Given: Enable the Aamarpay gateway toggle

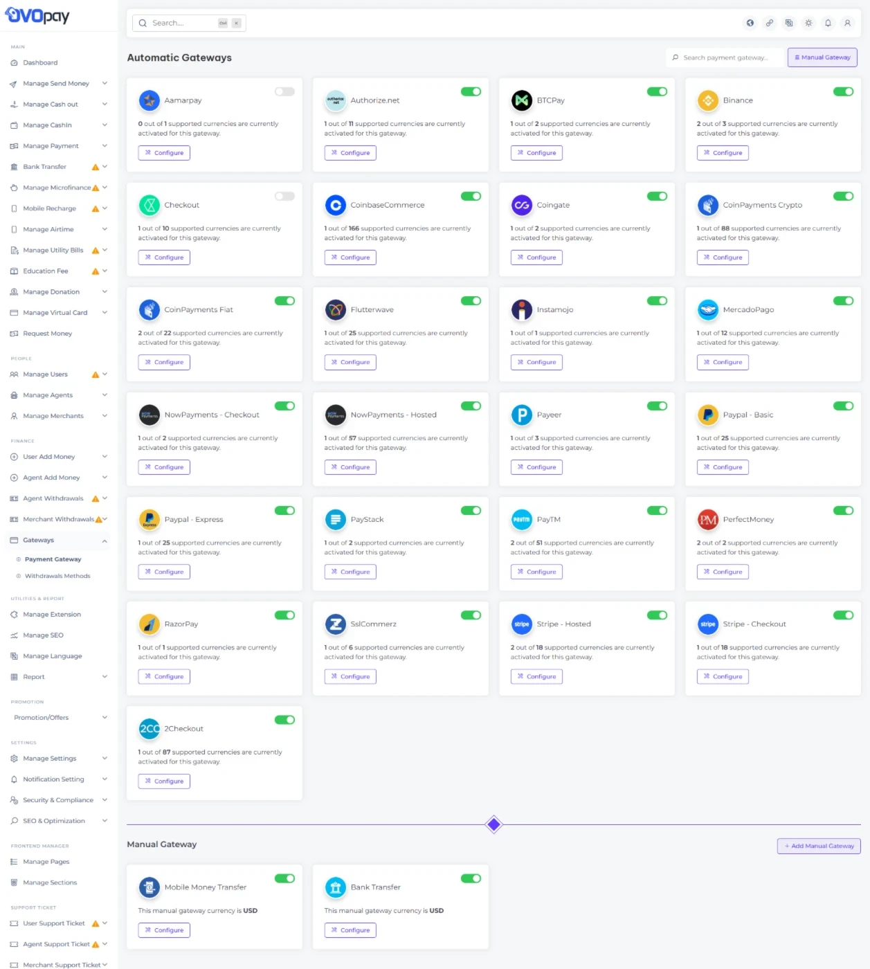Looking at the screenshot, I should pos(284,91).
